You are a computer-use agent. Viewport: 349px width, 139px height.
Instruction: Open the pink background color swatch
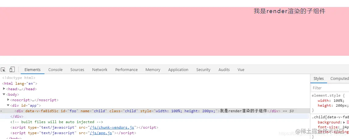coord(348,122)
